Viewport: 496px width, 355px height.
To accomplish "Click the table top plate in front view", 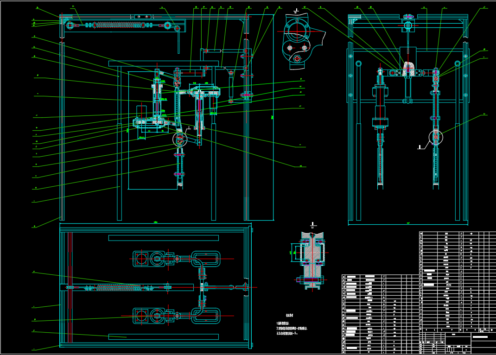I will (x=163, y=63).
